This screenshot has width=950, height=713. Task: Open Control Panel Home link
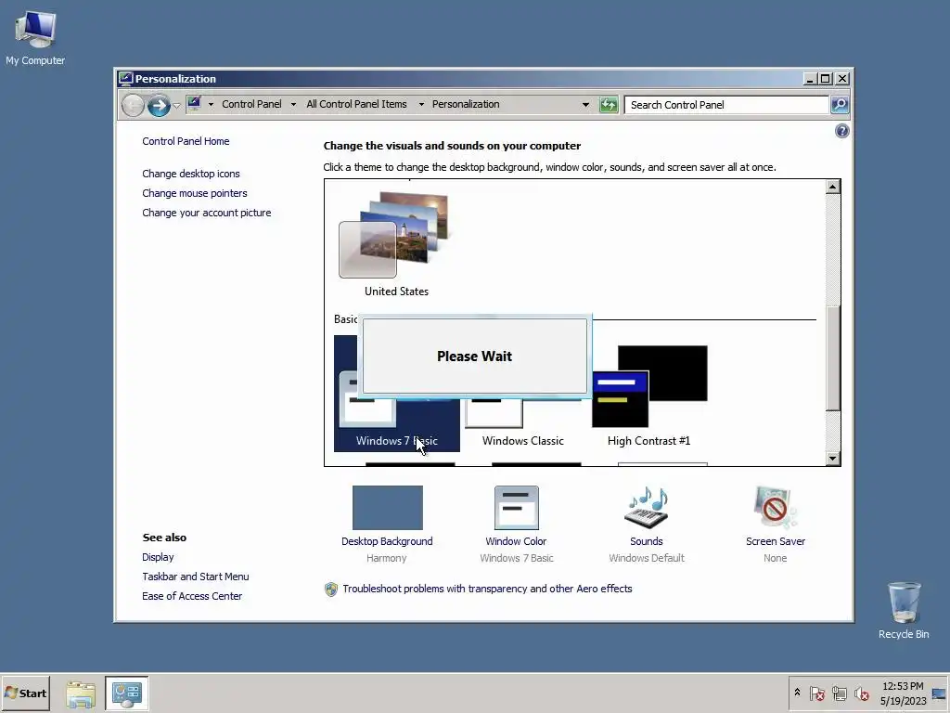point(186,141)
